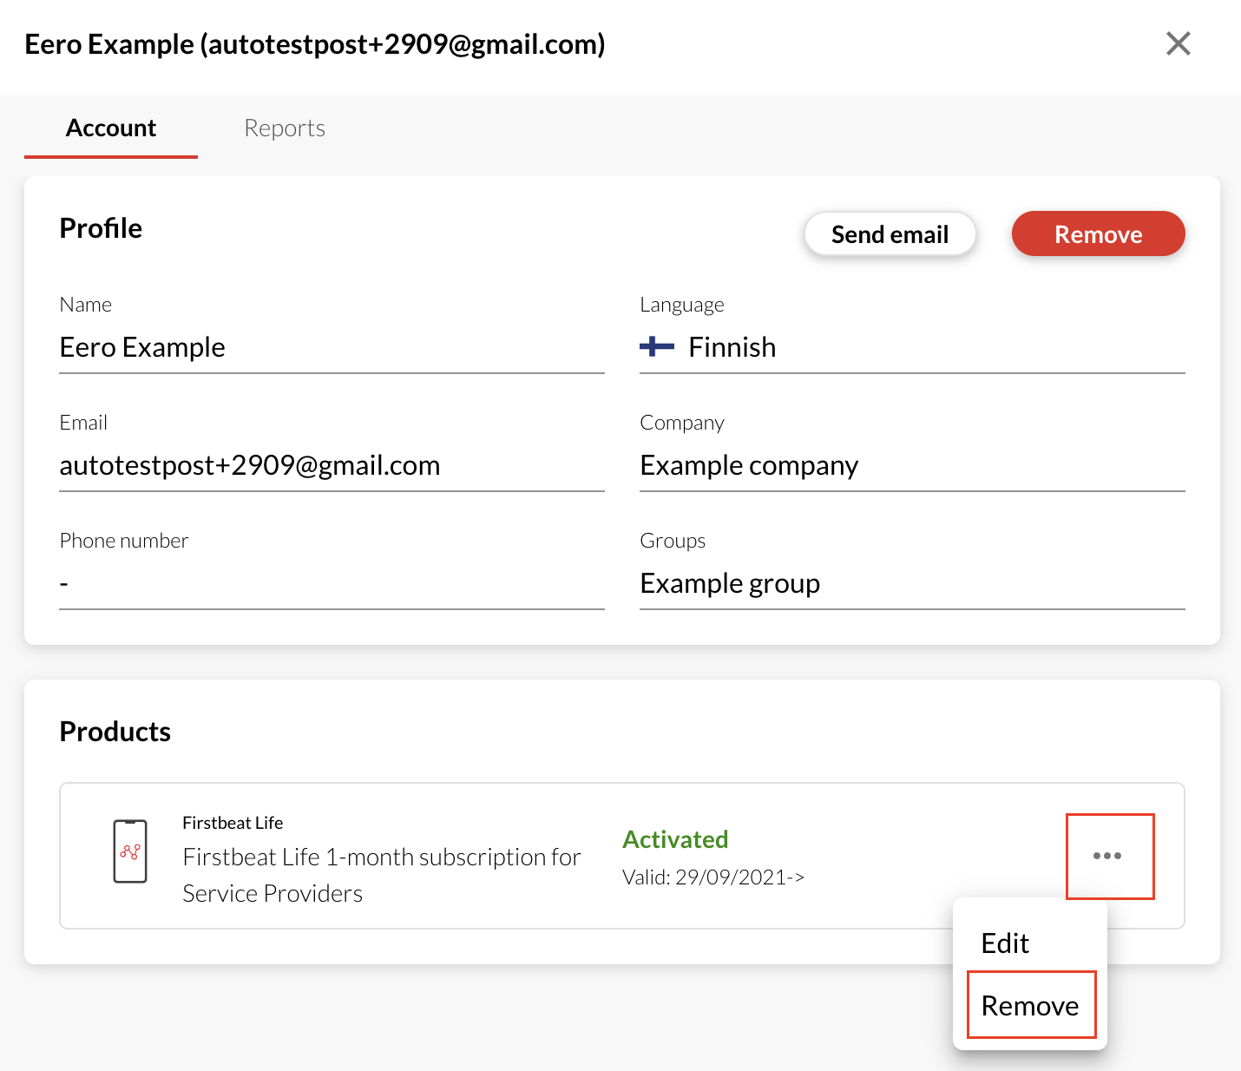The height and width of the screenshot is (1071, 1241).
Task: Select the Account tab
Action: click(111, 128)
